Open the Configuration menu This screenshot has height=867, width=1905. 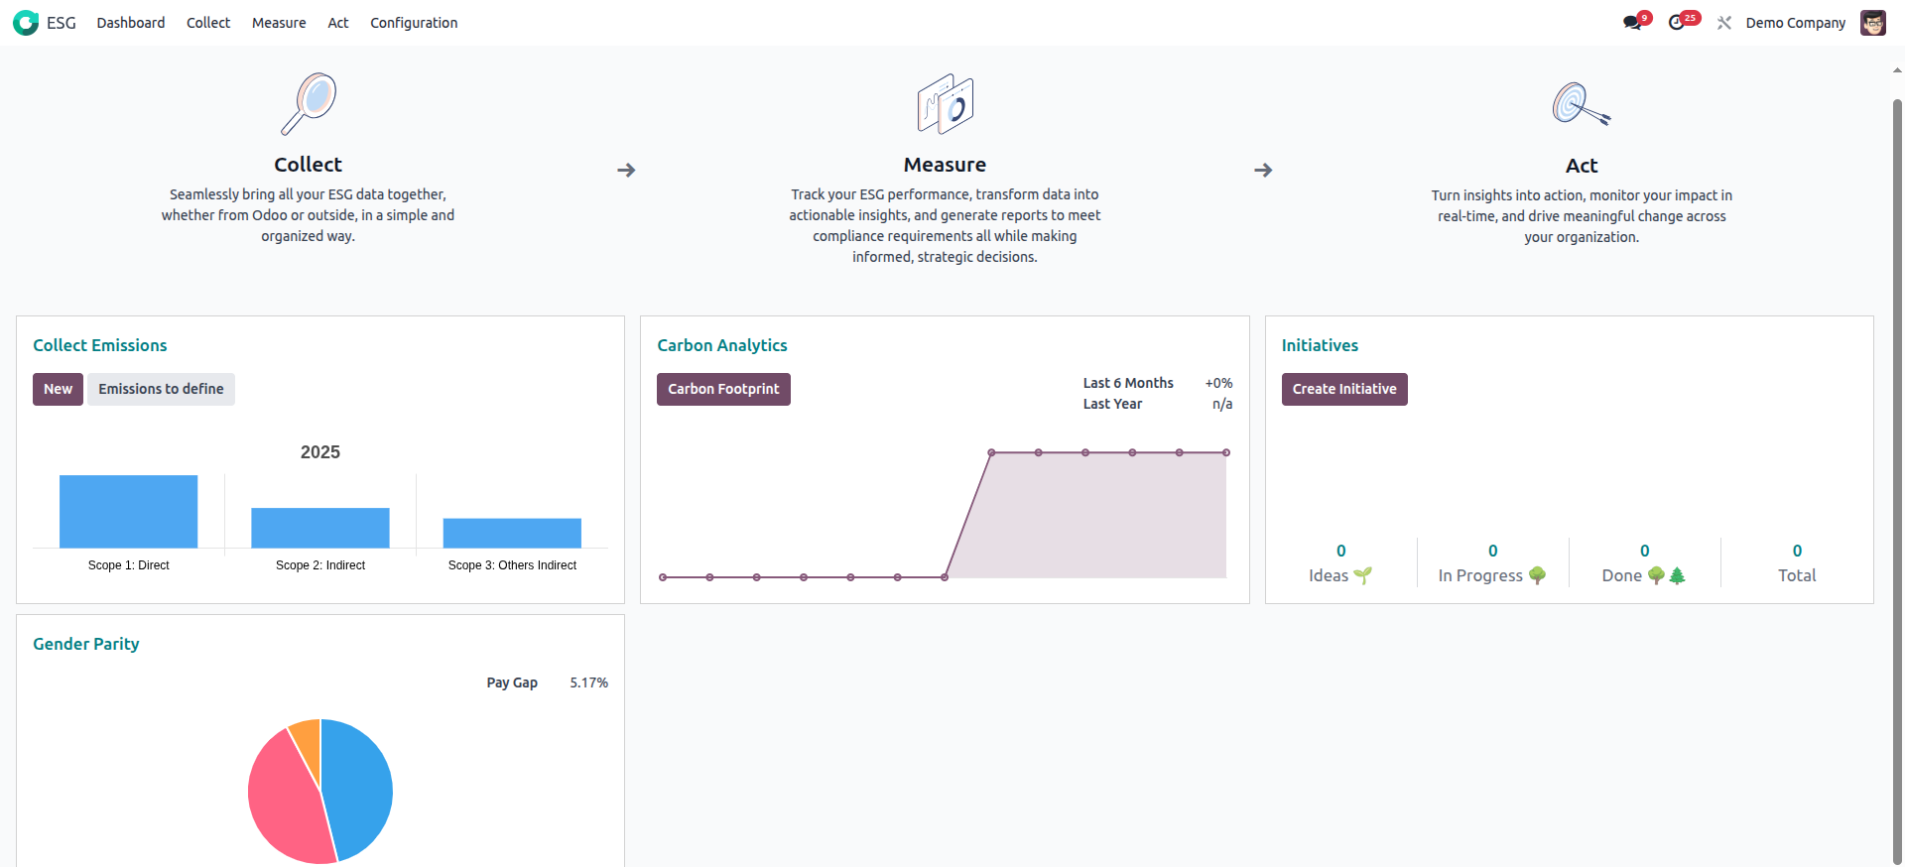(414, 23)
